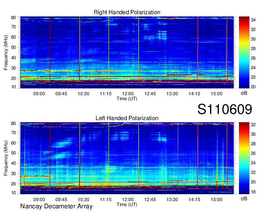Click the 28 value on the top color bar
The height and width of the screenshot is (211, 260).
tap(253, 49)
